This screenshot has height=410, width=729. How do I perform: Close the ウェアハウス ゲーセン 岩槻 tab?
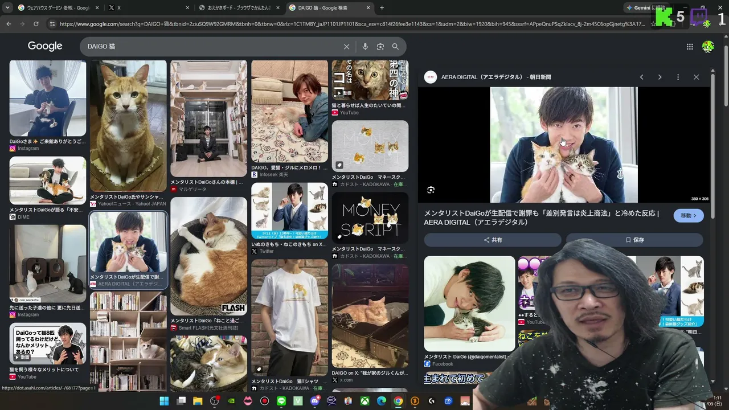click(97, 7)
